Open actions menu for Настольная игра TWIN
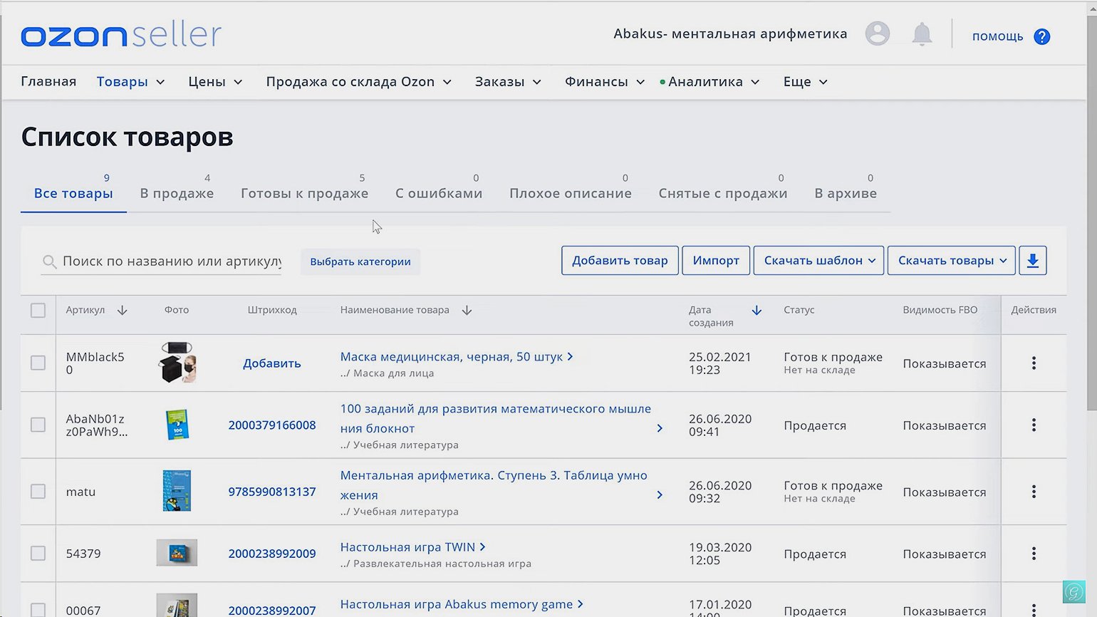Image resolution: width=1097 pixels, height=617 pixels. 1034,553
